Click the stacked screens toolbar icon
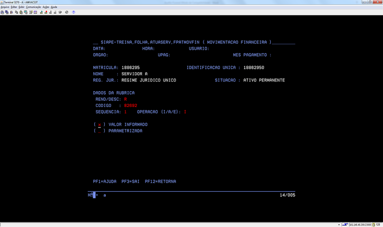 pyautogui.click(x=25, y=12)
